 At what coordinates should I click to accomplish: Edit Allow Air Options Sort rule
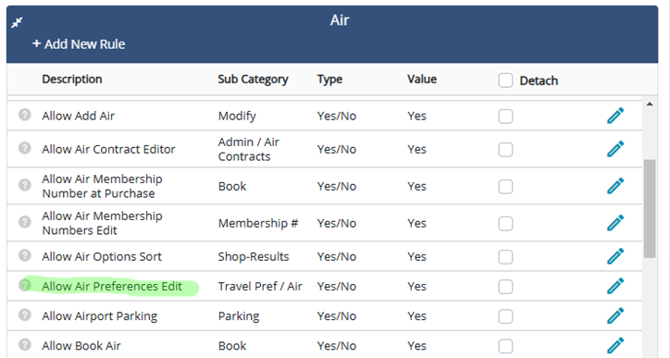tap(615, 256)
